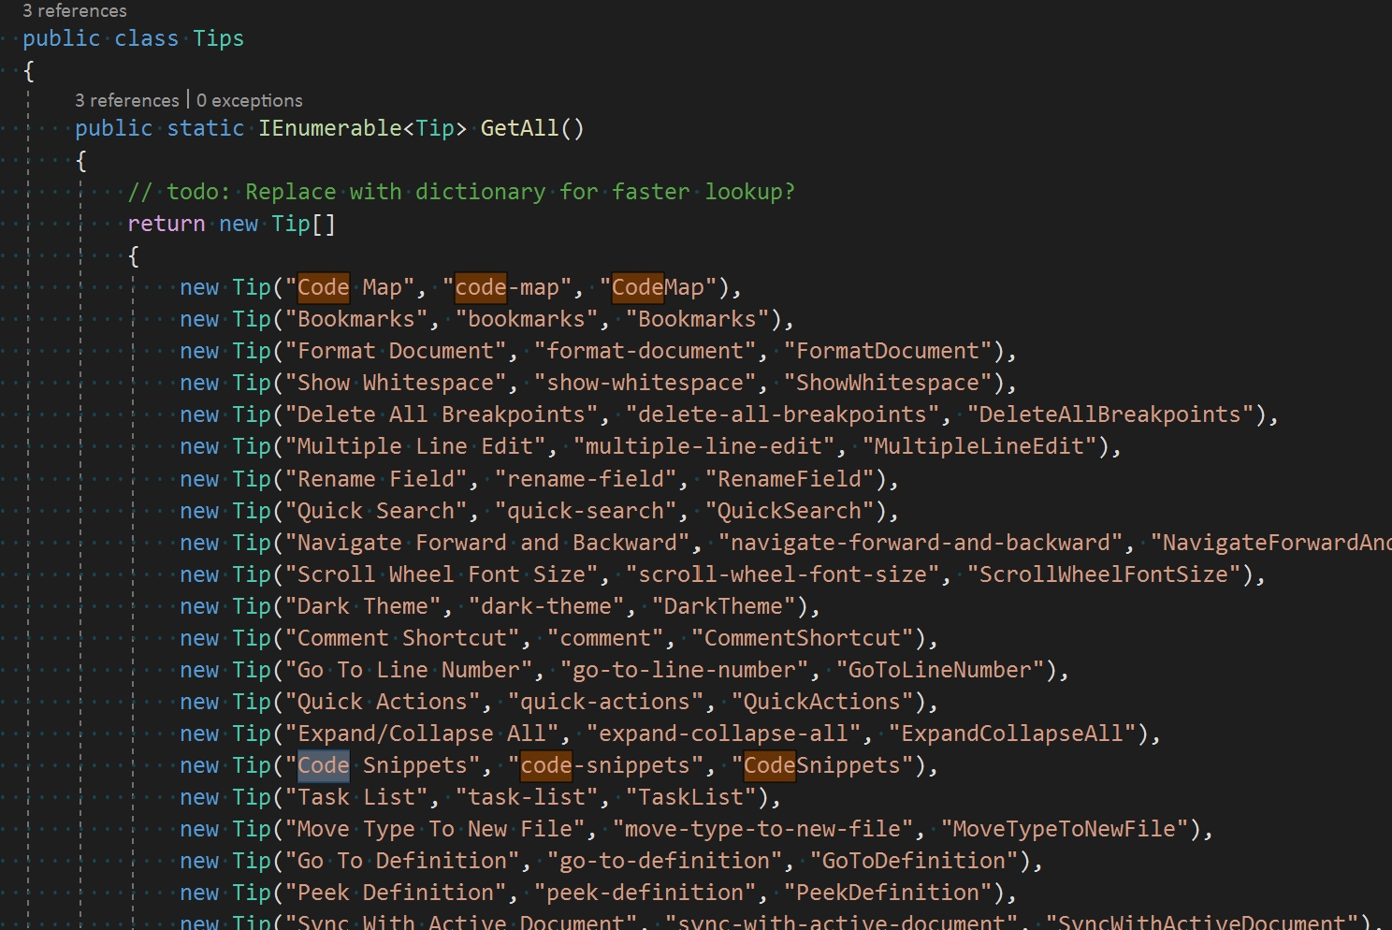
Task: Select the "ExpandCollapseAll" string literal
Action: (x=1012, y=733)
